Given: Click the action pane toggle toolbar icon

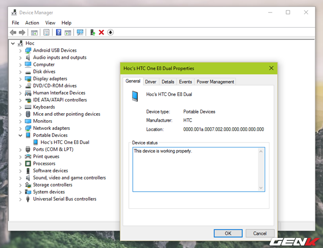Looking at the screenshot, I should [68, 32].
